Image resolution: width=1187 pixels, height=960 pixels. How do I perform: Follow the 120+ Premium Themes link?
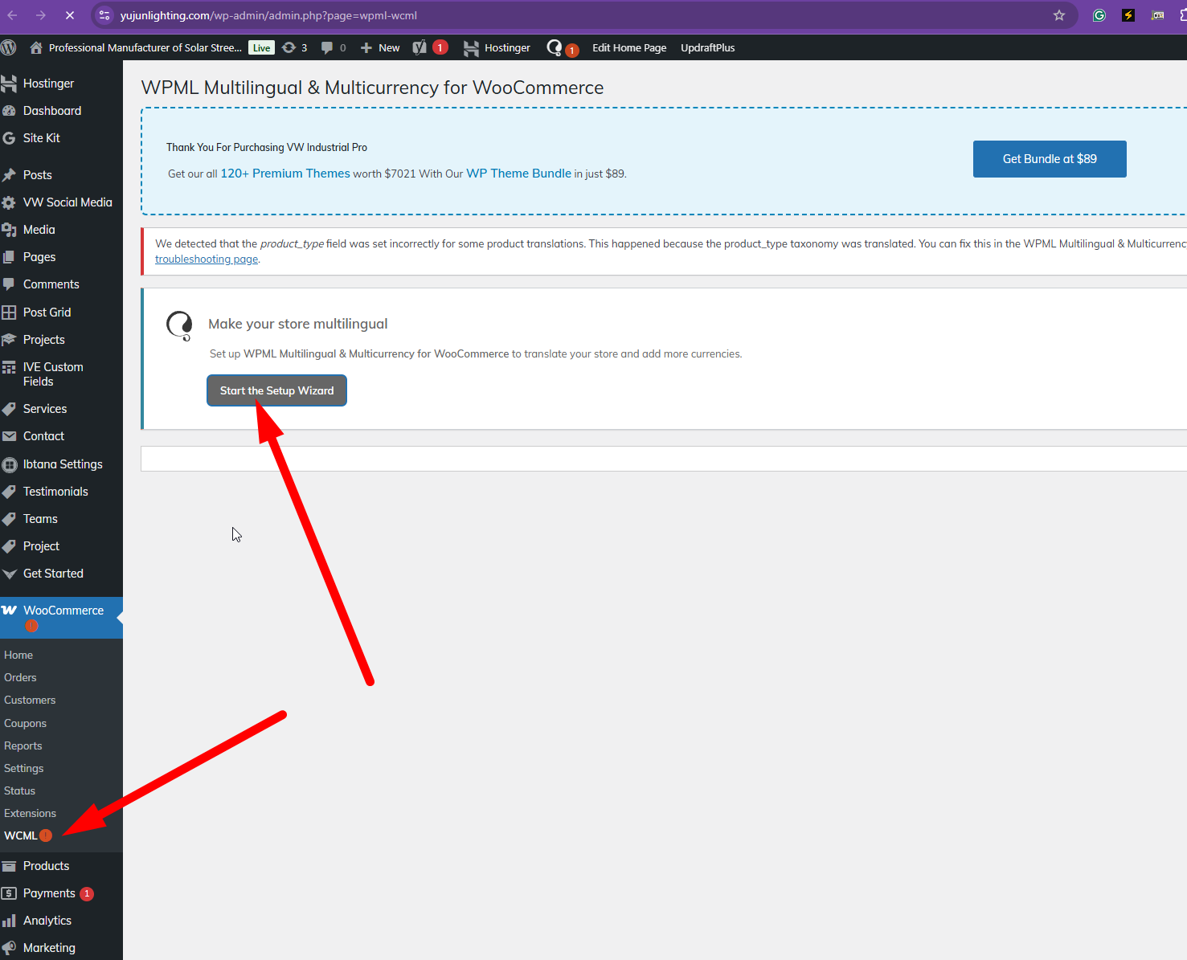coord(285,174)
